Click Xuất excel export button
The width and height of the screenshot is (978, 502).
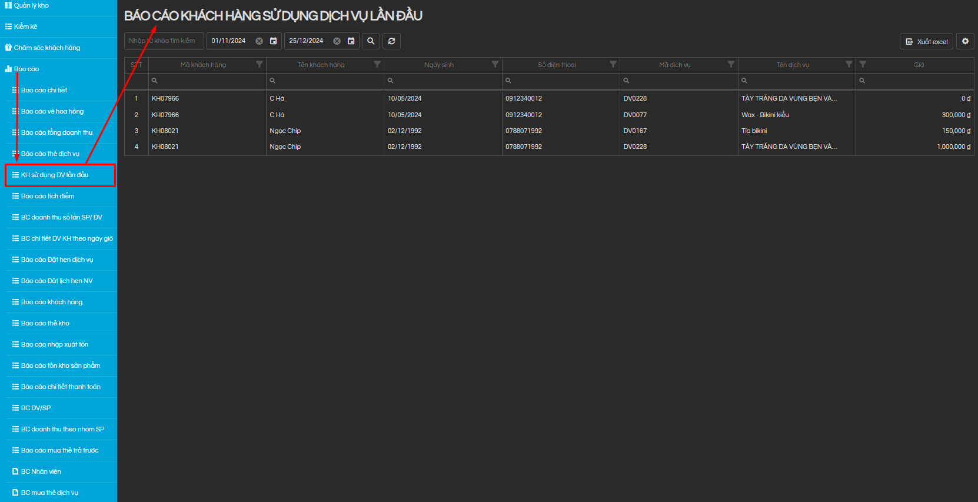click(x=926, y=42)
